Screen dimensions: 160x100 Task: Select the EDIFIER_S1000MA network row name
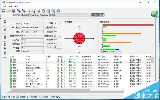tap(34, 68)
